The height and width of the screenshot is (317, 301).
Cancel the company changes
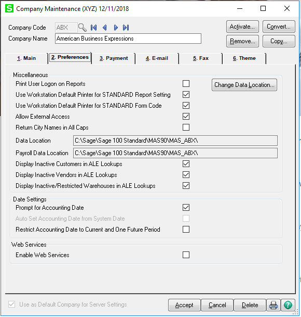click(217, 305)
